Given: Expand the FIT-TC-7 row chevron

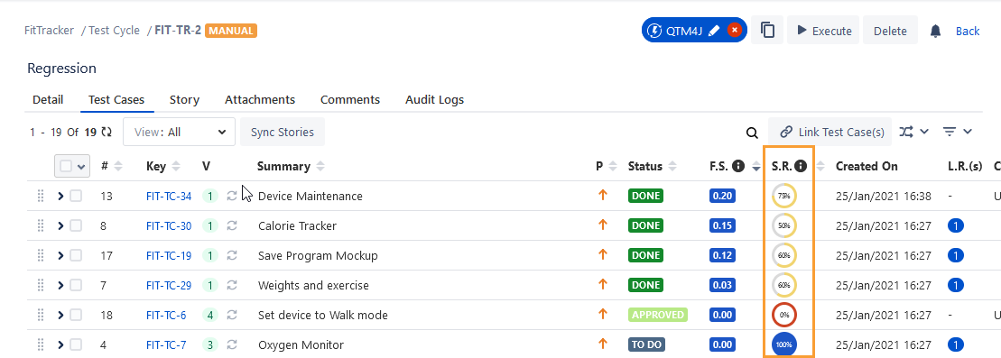Looking at the screenshot, I should pyautogui.click(x=60, y=344).
